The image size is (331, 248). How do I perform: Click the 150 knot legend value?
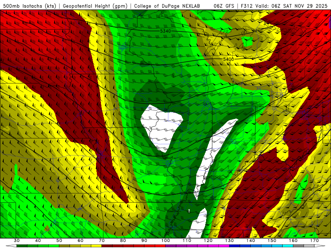(x=272, y=241)
